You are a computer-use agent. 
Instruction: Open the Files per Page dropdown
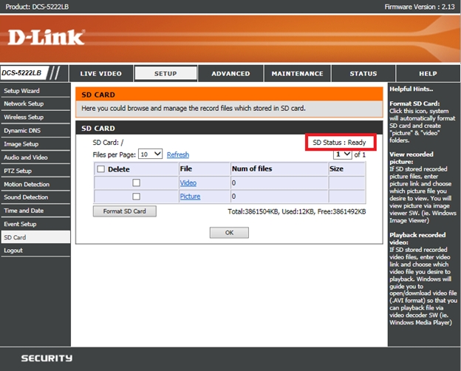(150, 154)
